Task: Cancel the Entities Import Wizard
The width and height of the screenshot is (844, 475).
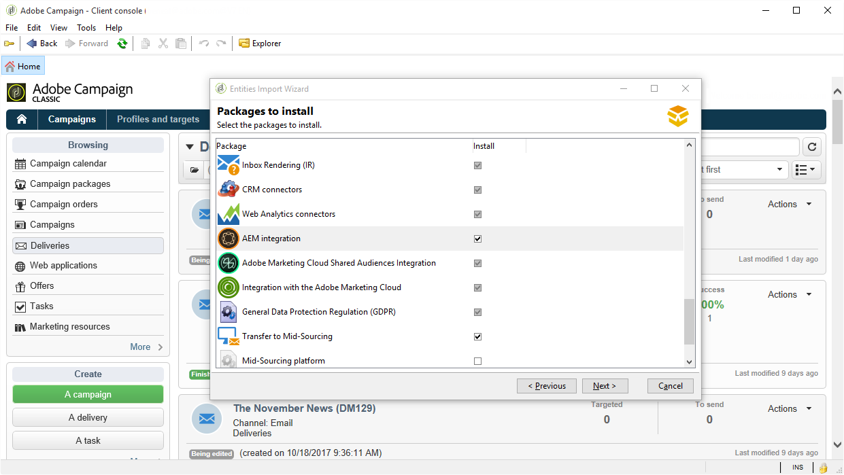Action: click(x=670, y=386)
